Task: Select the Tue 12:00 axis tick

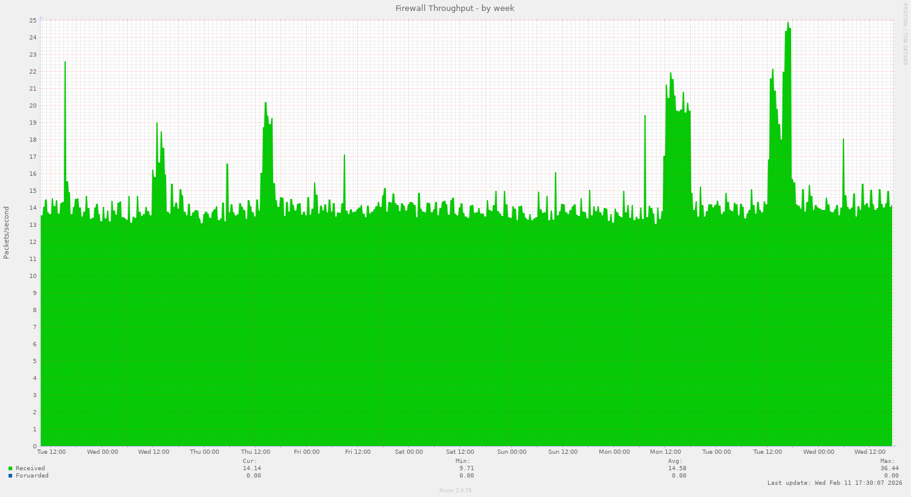Action: point(51,452)
